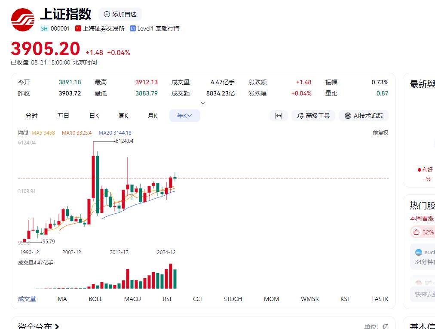The height and width of the screenshot is (329, 435).
Task: Switch to 周K chart tab
Action: (x=123, y=116)
